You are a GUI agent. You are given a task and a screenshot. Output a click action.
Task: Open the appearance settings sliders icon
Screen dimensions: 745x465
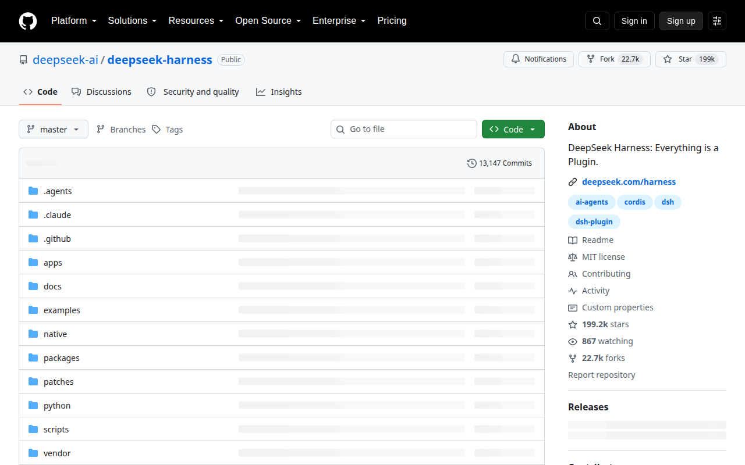point(717,21)
